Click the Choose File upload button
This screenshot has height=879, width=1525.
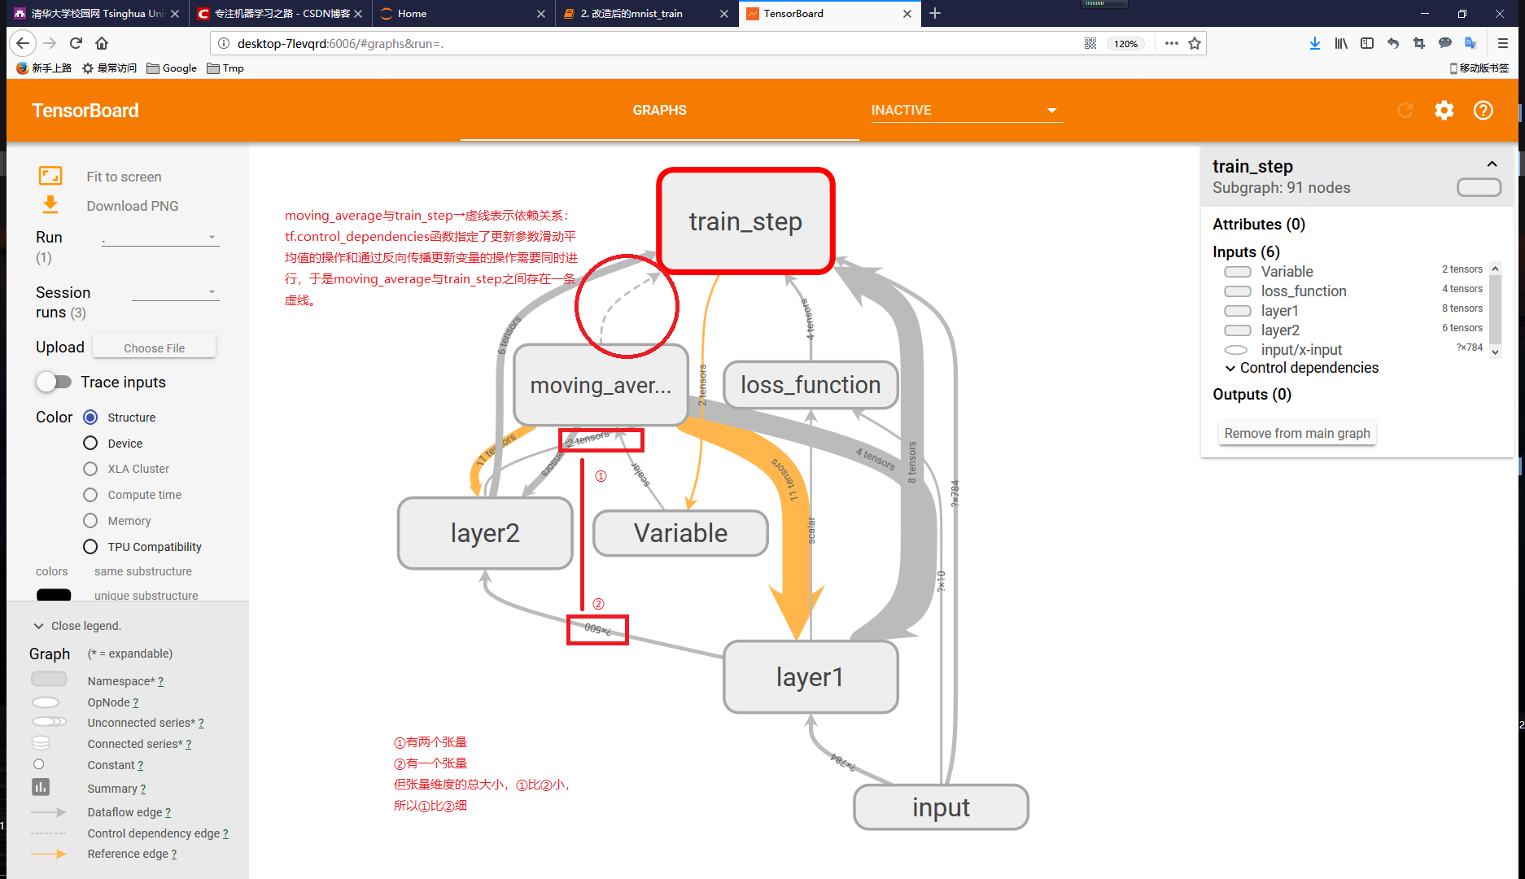pos(154,348)
